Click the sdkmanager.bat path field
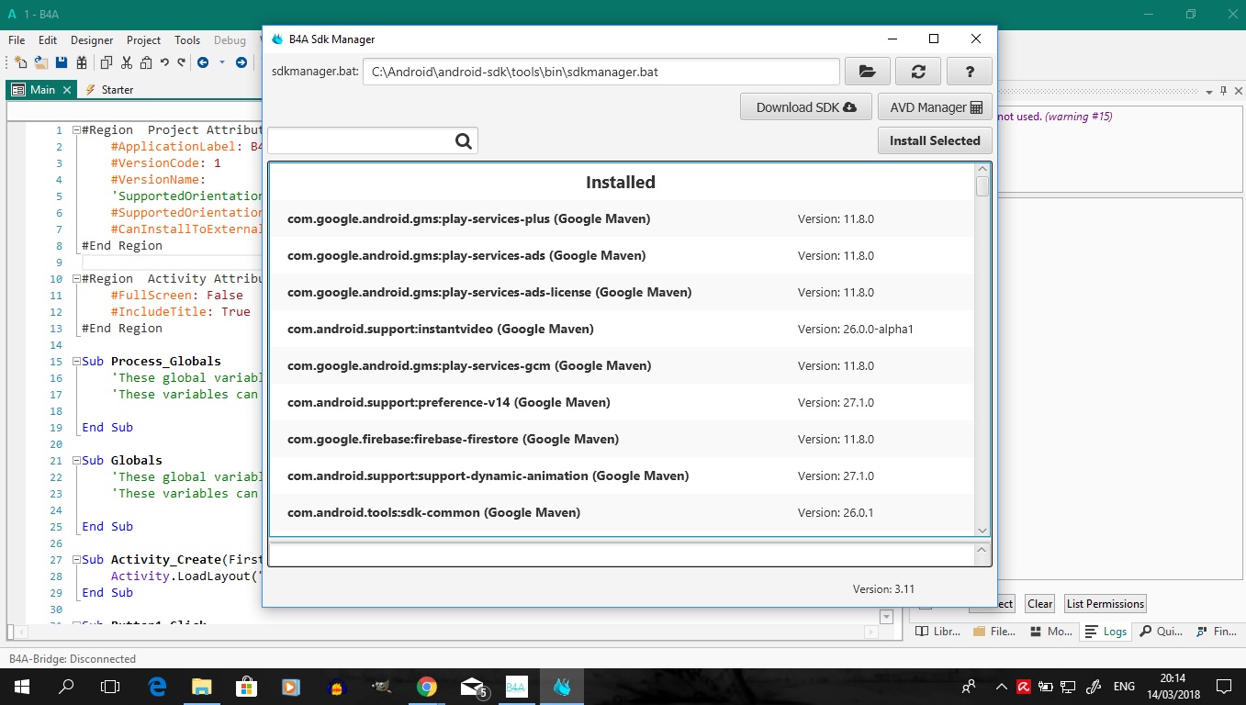Image resolution: width=1246 pixels, height=705 pixels. pyautogui.click(x=601, y=72)
